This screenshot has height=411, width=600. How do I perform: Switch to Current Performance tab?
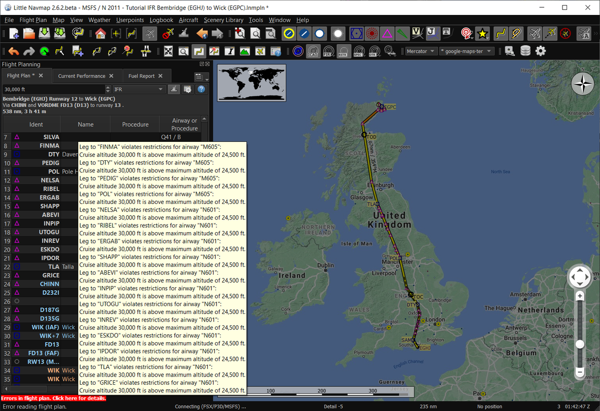pos(82,76)
